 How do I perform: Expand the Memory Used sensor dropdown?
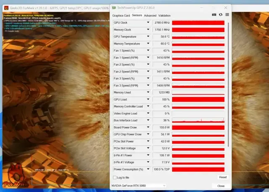point(148,92)
